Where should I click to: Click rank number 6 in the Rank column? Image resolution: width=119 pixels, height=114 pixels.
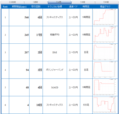pos(5,105)
